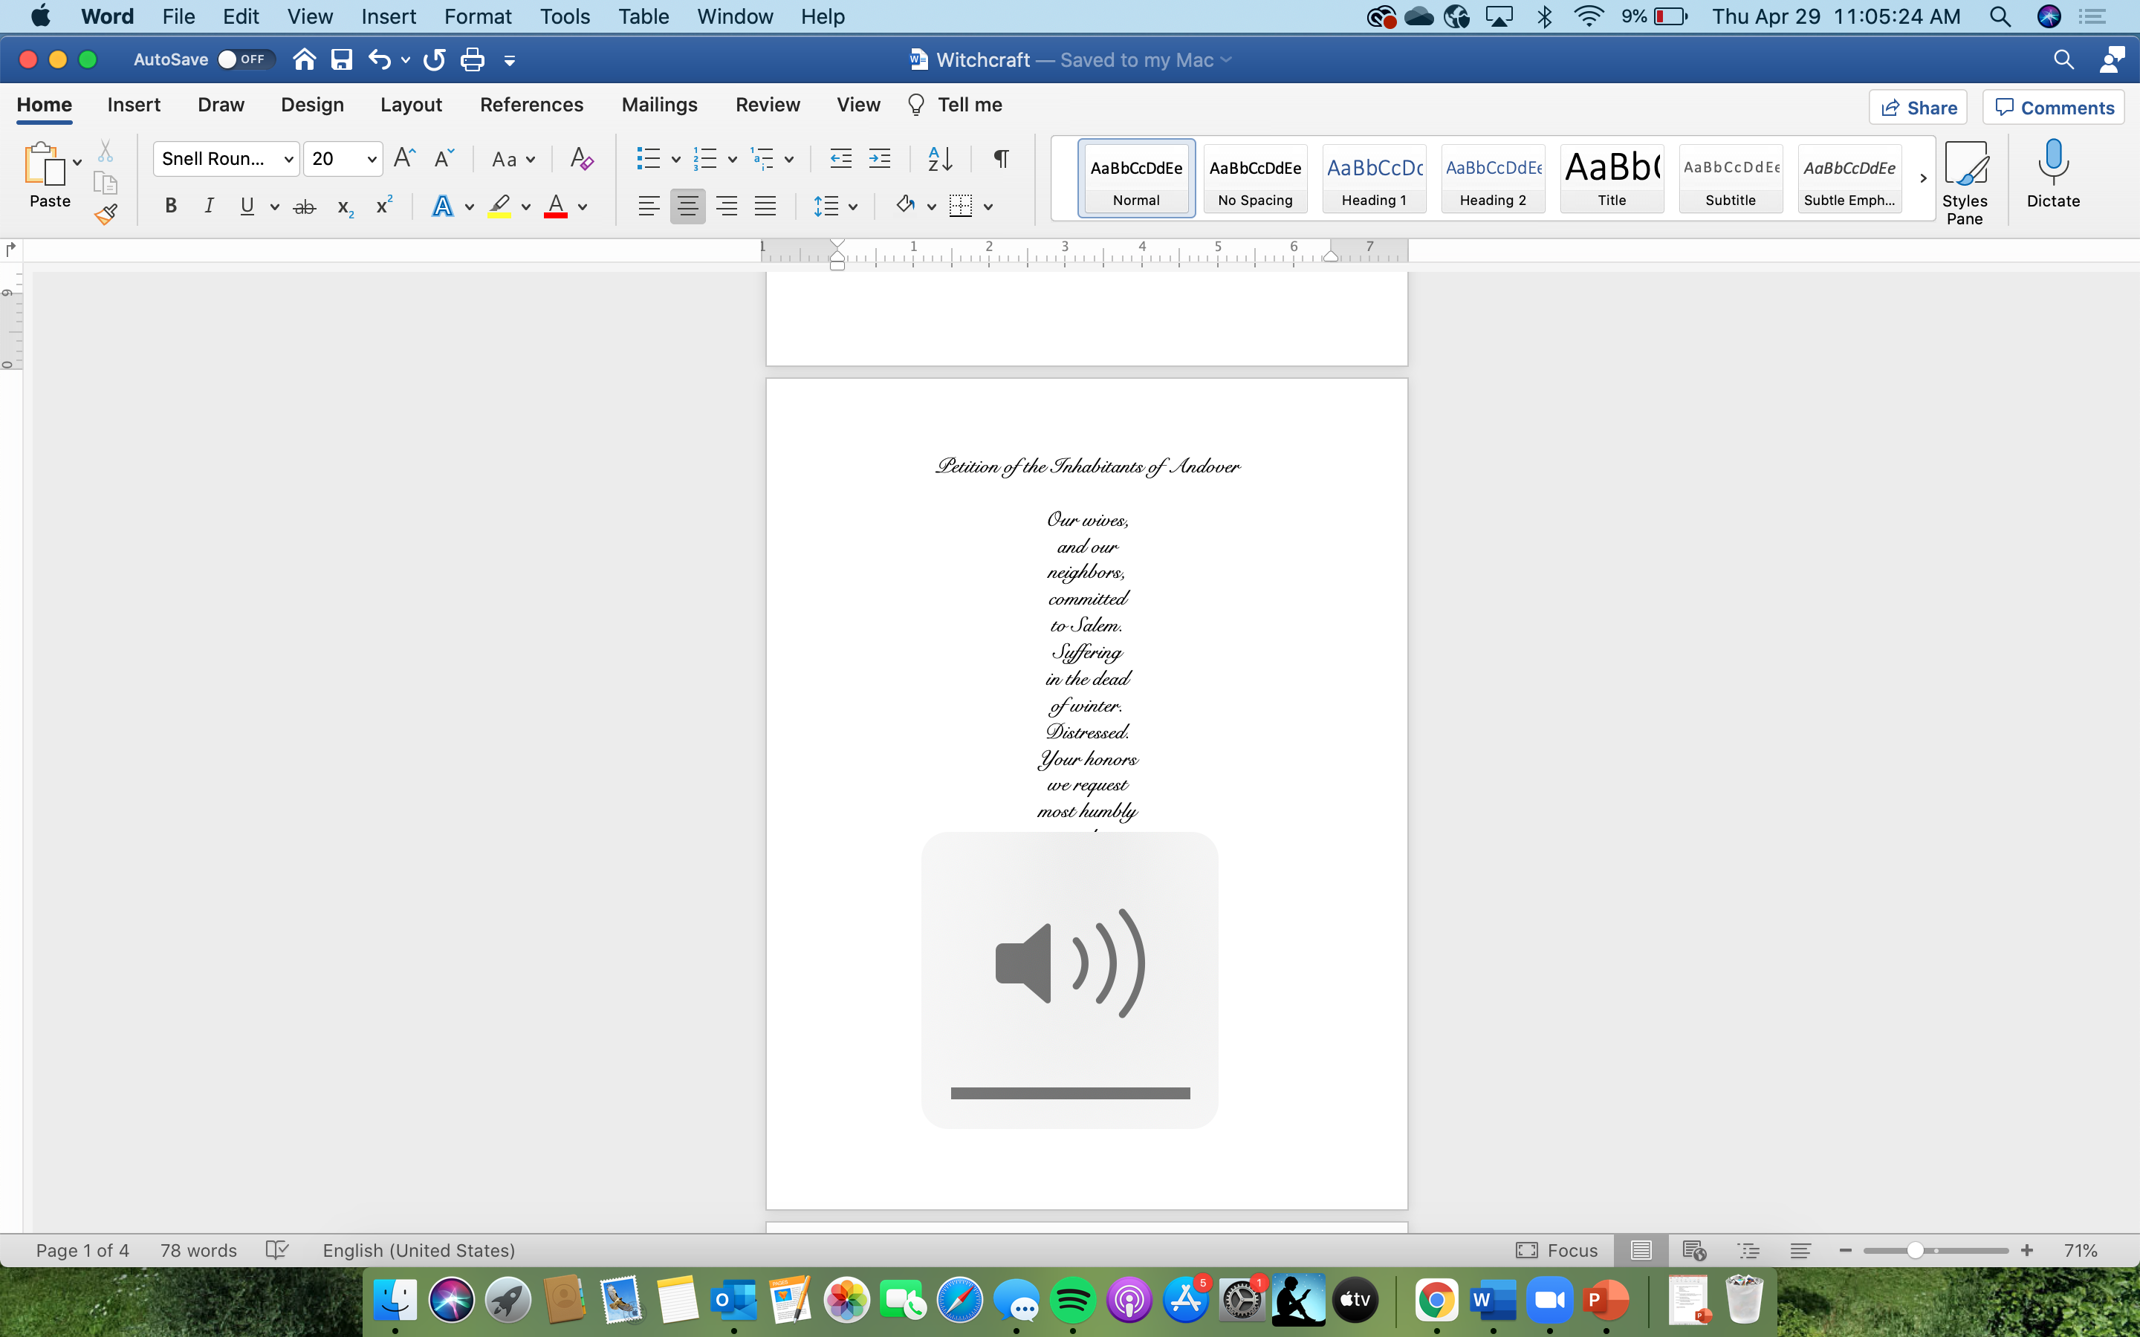The height and width of the screenshot is (1337, 2140).
Task: Switch to the References tab
Action: (531, 104)
